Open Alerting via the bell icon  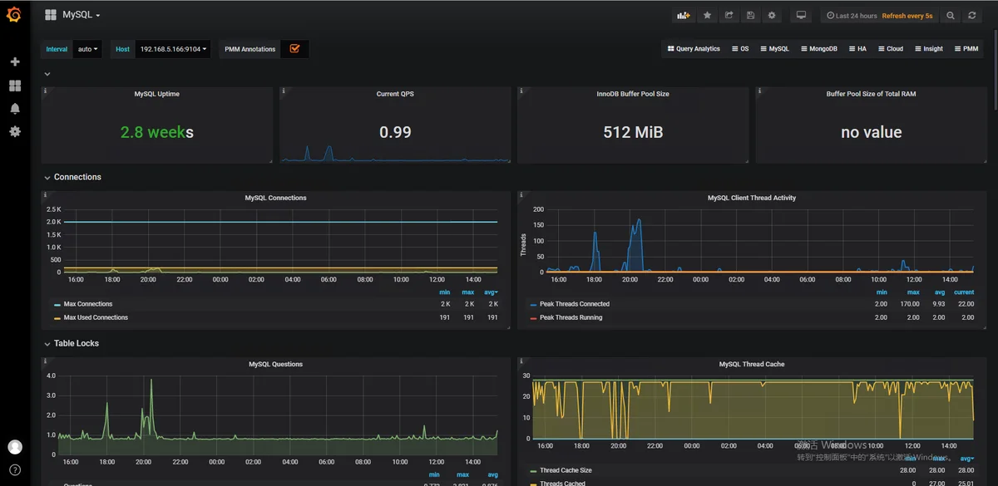point(14,109)
